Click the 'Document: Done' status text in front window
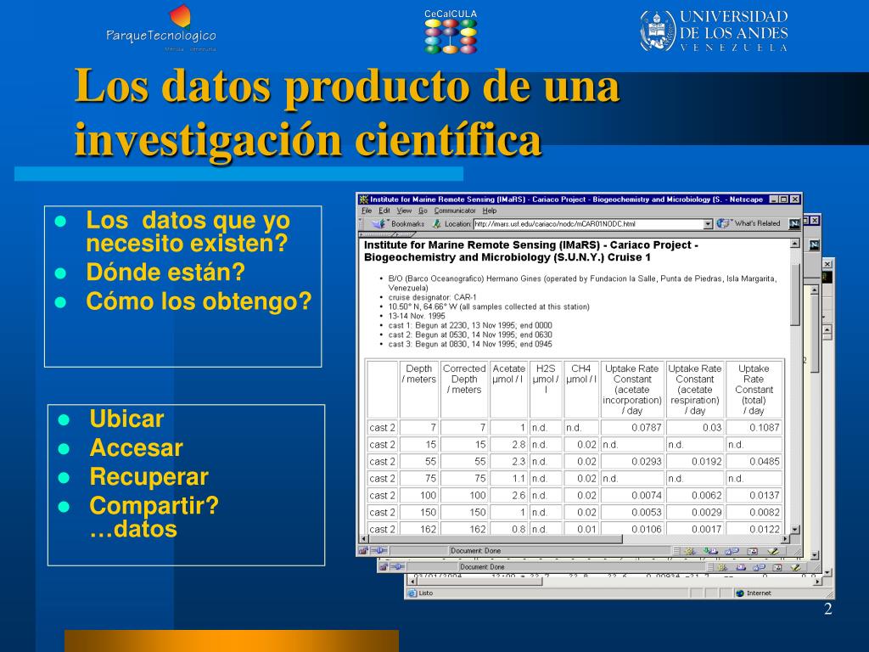869x652 pixels. click(x=475, y=550)
